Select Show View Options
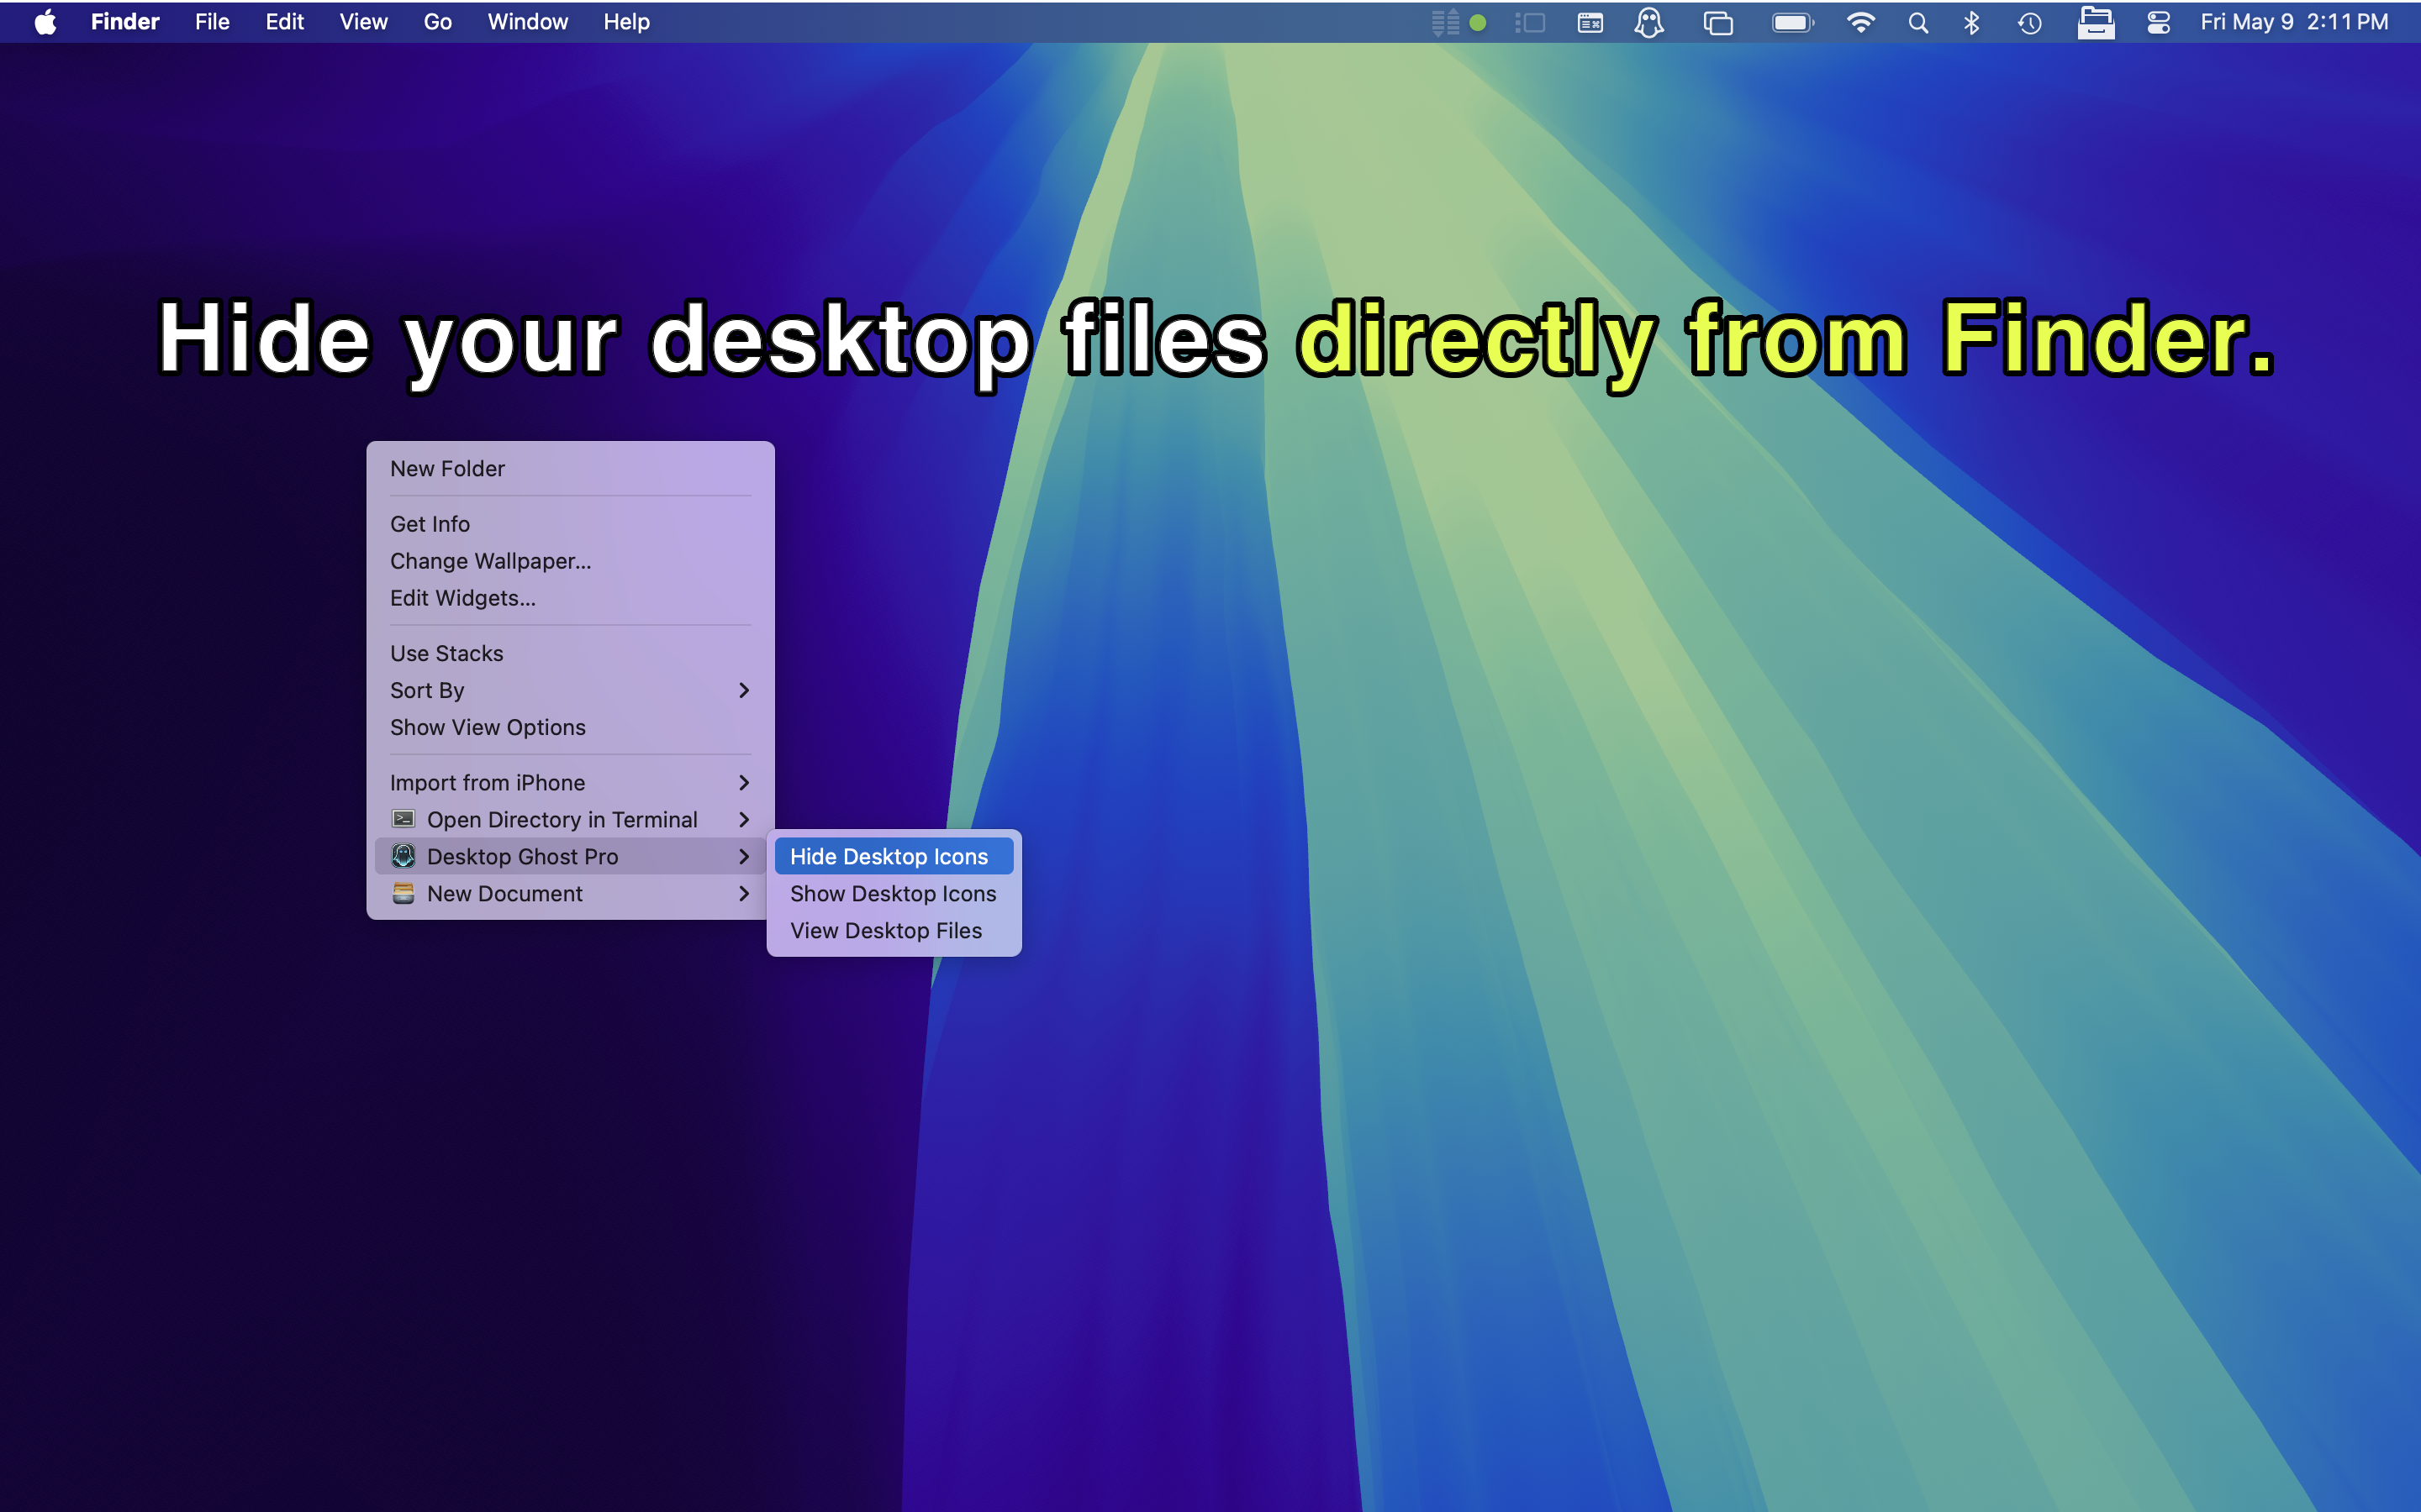Viewport: 2421px width, 1512px height. pyautogui.click(x=570, y=727)
